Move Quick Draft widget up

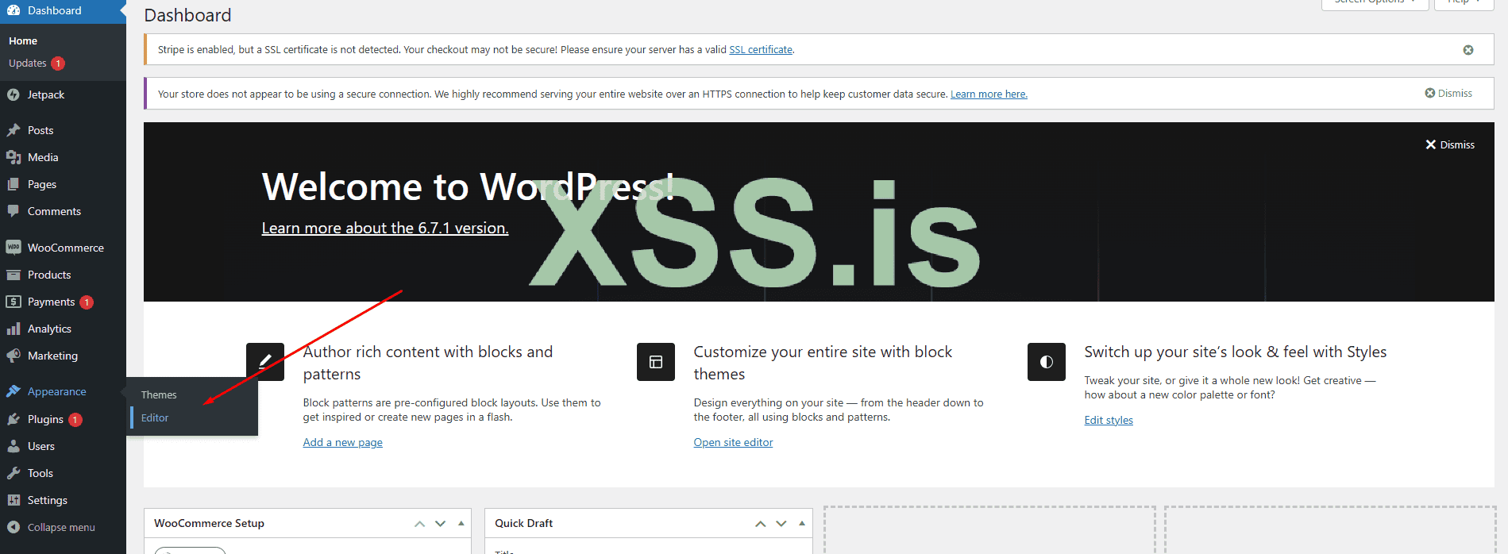(760, 524)
